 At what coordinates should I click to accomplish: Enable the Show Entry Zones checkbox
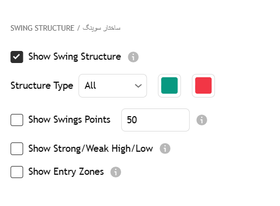tap(17, 172)
